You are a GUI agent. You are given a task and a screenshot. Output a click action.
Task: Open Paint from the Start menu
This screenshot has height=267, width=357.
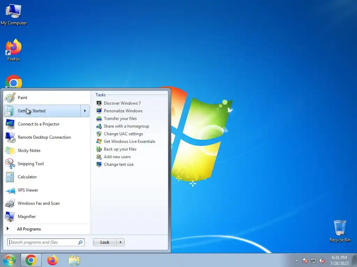[x=47, y=98]
